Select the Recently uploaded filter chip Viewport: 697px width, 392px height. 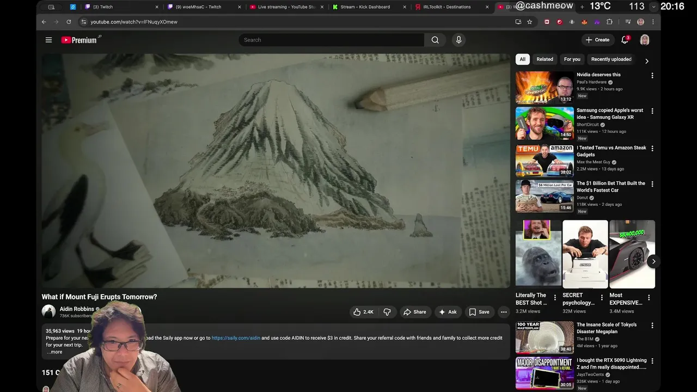click(611, 59)
